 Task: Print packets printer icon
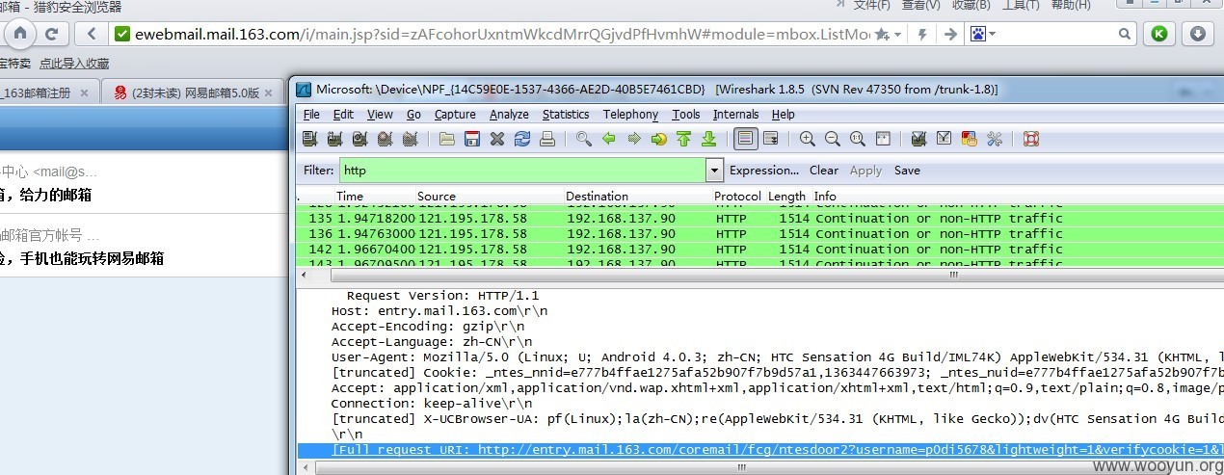[x=547, y=139]
